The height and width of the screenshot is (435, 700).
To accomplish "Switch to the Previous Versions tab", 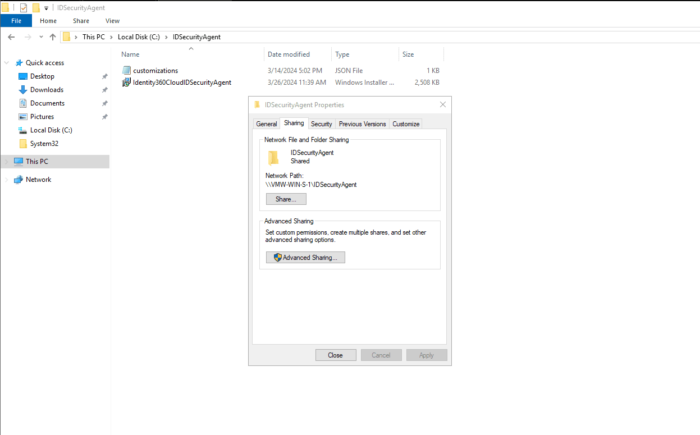I will 362,124.
